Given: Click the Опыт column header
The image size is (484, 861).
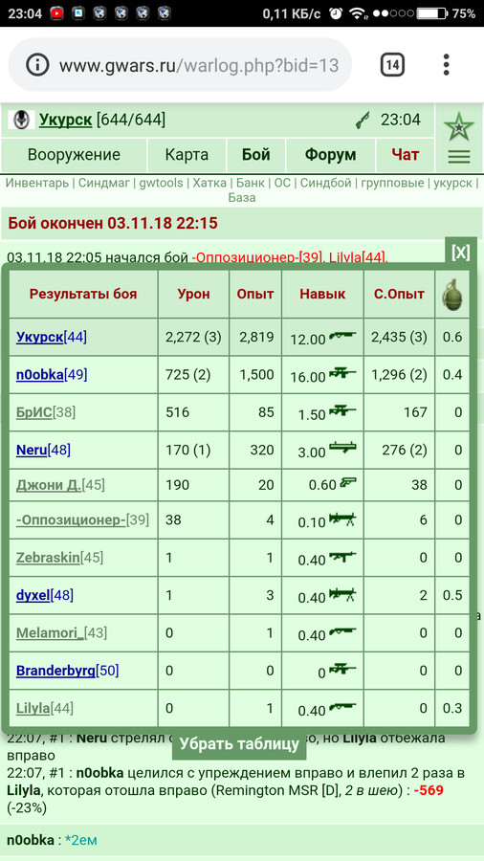Looking at the screenshot, I should tap(255, 295).
